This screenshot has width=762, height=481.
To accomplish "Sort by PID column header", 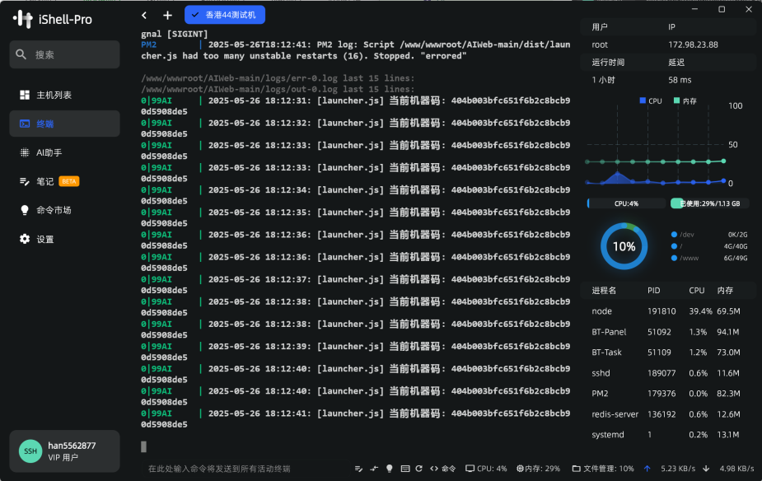I will pyautogui.click(x=653, y=290).
